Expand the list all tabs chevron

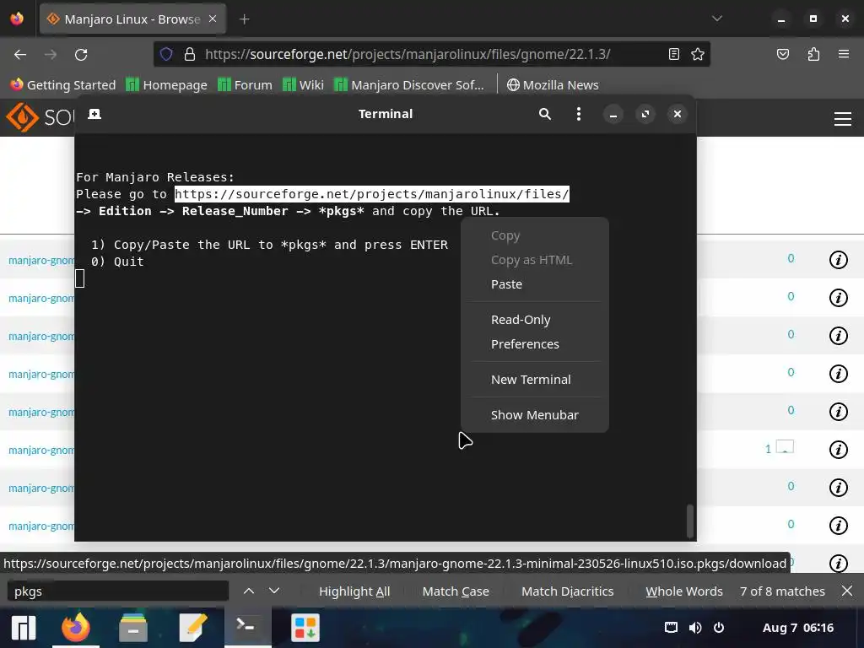click(717, 19)
